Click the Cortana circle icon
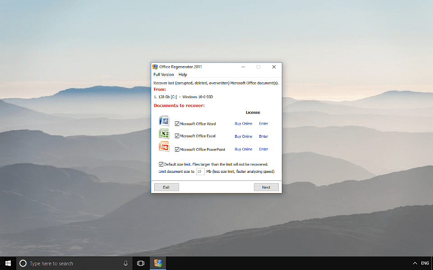Image resolution: width=433 pixels, height=270 pixels. click(x=23, y=263)
